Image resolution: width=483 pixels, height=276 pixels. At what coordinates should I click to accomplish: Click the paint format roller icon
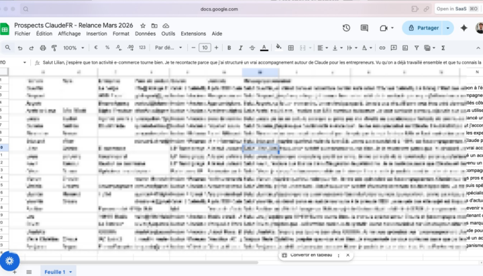[54, 48]
